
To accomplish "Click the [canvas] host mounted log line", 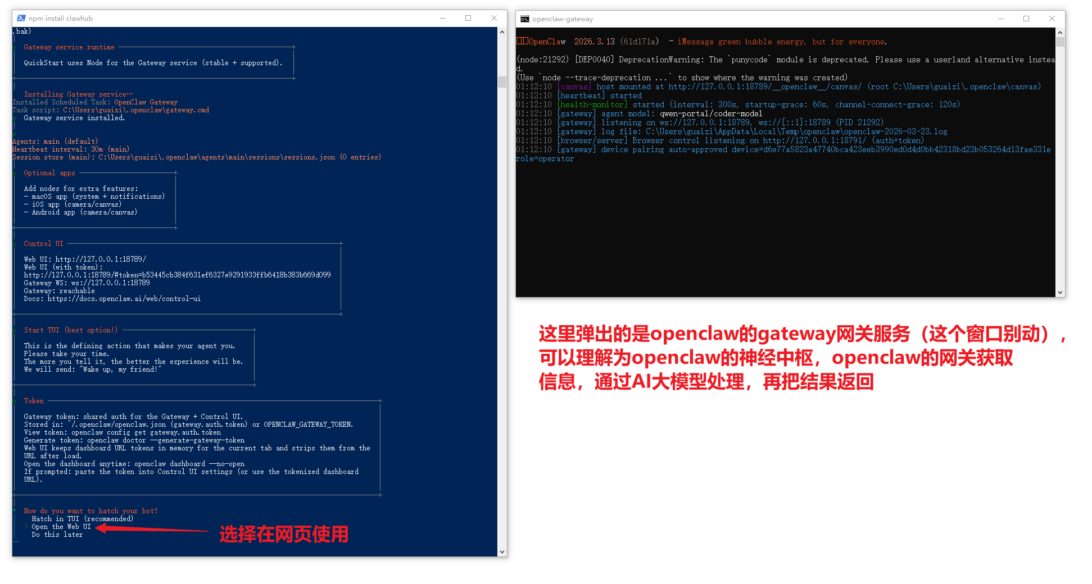I will click(778, 86).
